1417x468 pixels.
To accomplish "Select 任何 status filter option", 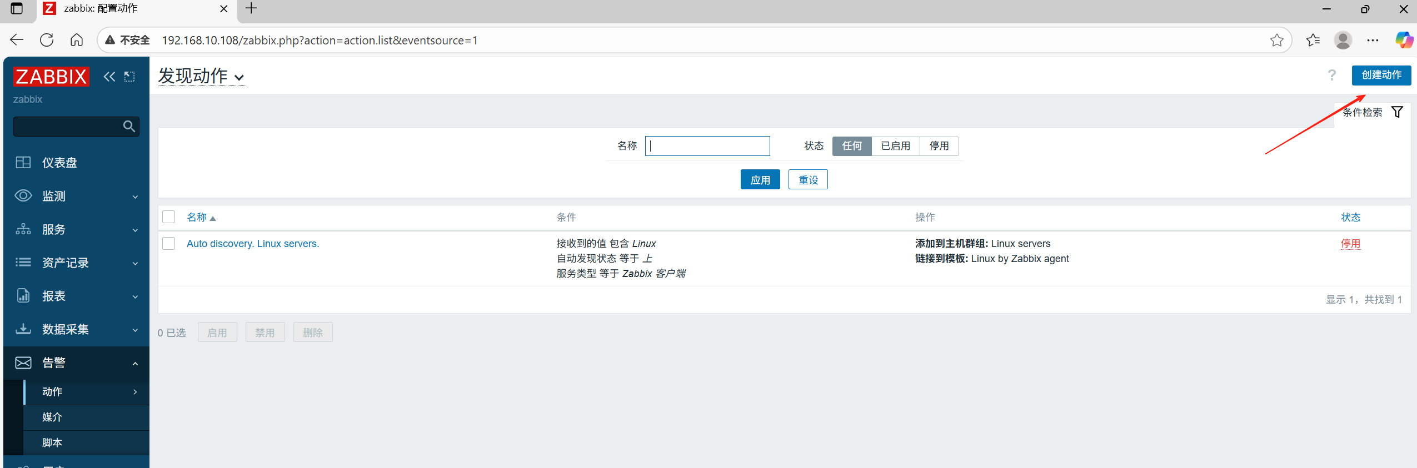I will [x=852, y=146].
